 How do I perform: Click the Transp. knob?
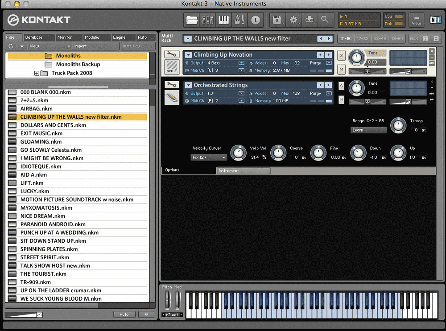[x=398, y=125]
